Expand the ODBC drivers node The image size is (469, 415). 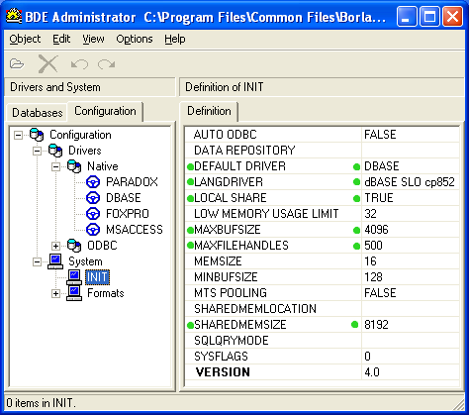click(x=55, y=246)
